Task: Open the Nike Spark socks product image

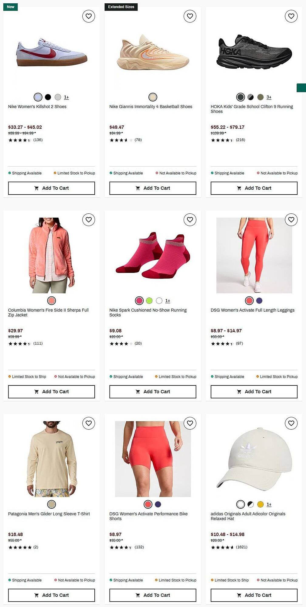Action: (x=153, y=255)
